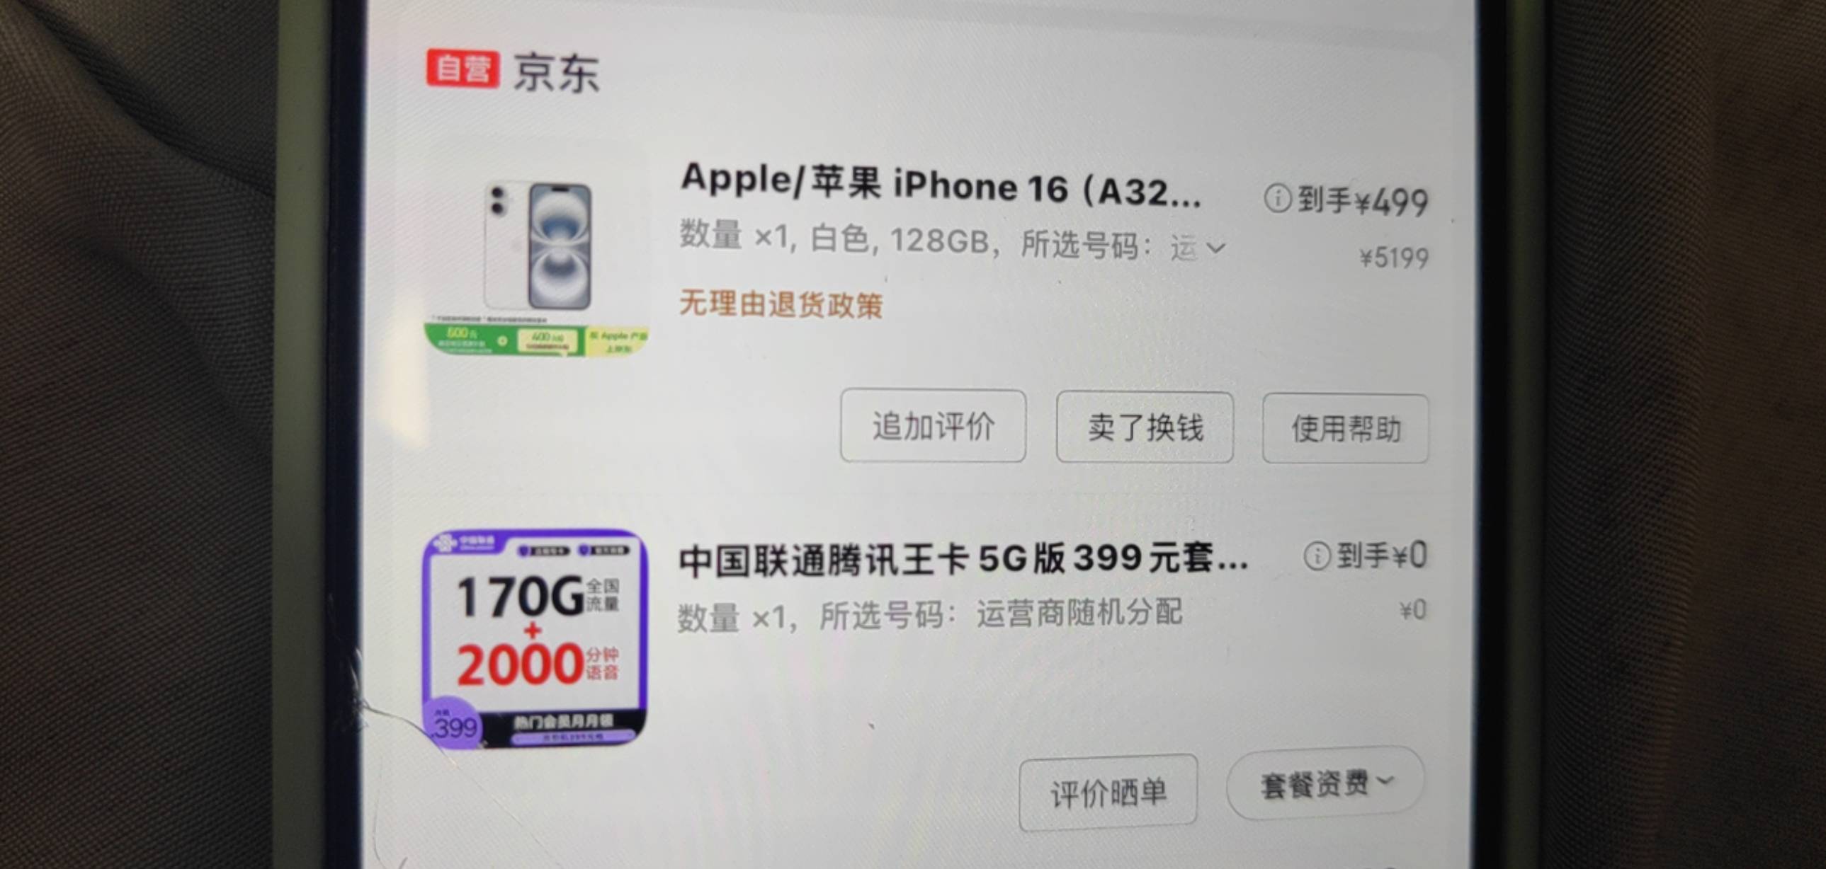Select the 卖了换钱 button
This screenshot has height=869, width=1826.
1145,427
